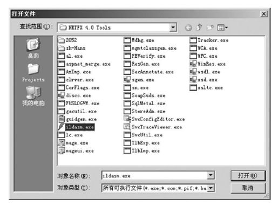Select the wsdl.exe icon
Viewport: 278px width, 206px height.
click(193, 72)
